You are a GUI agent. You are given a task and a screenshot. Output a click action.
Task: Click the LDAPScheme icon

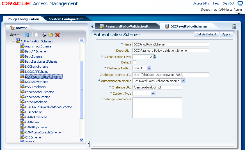coord(22,112)
